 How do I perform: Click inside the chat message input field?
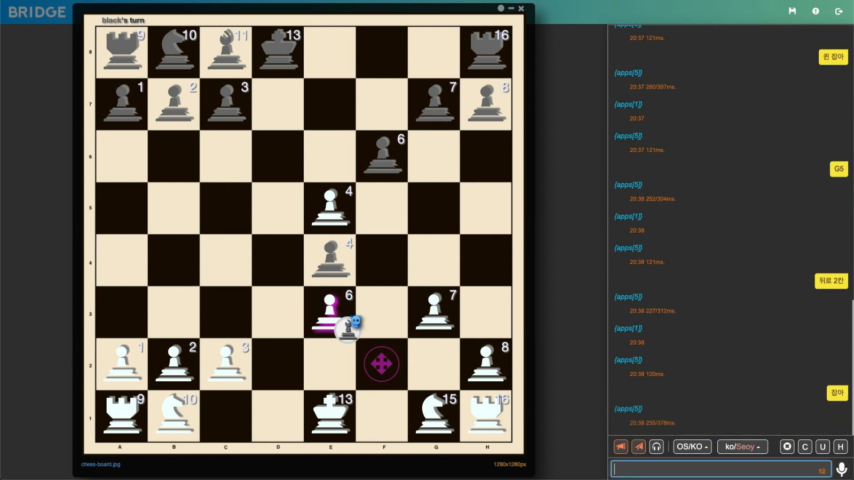[x=721, y=468]
